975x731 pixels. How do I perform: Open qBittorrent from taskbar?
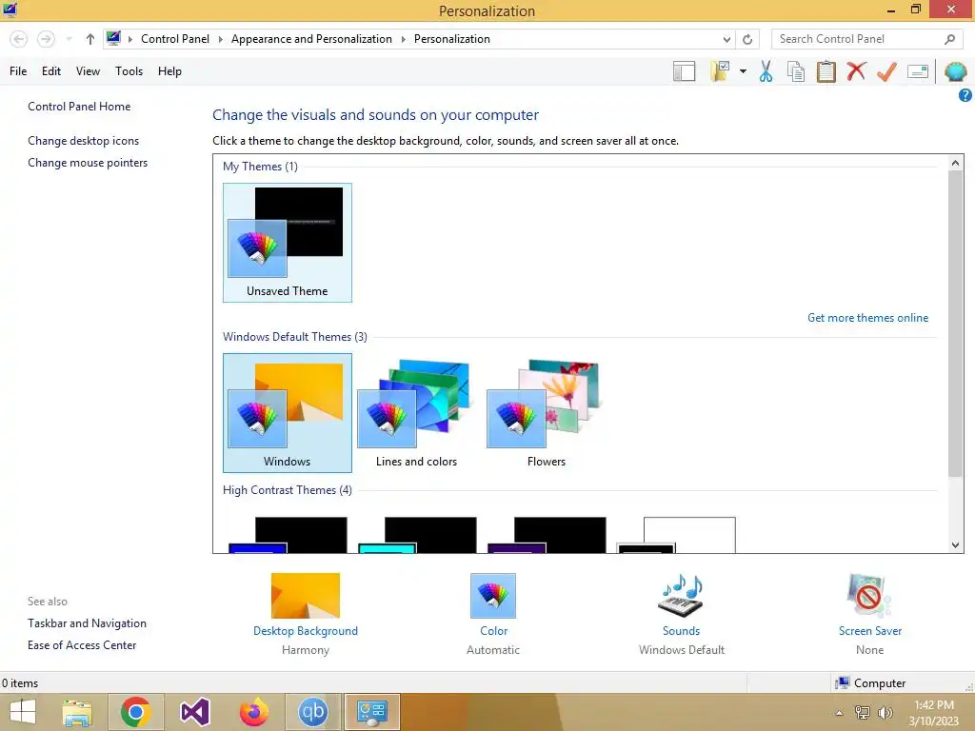pos(312,712)
